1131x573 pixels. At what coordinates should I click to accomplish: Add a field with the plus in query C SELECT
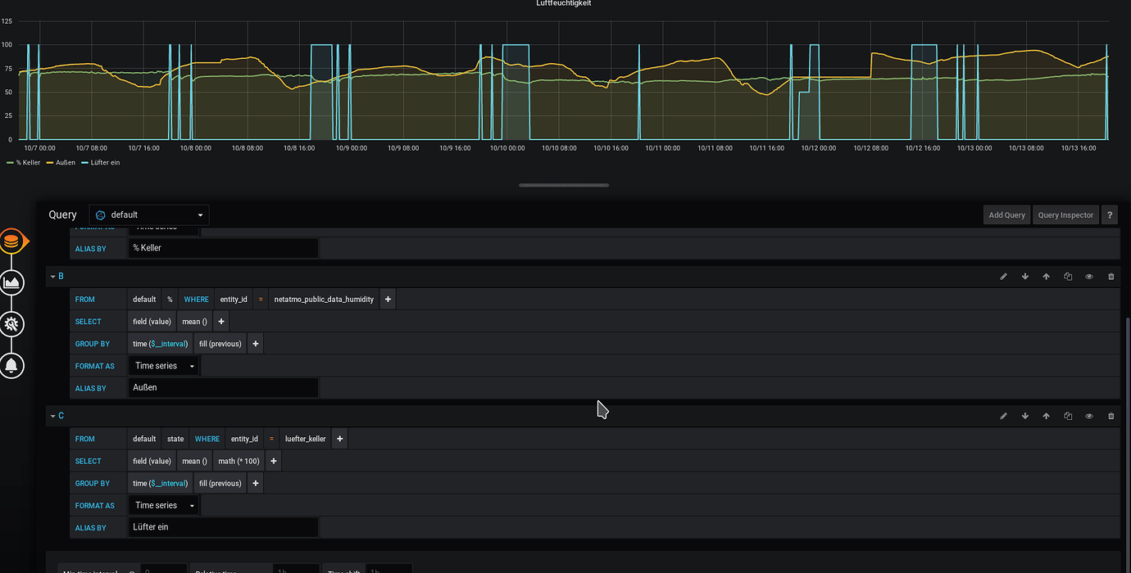click(273, 461)
